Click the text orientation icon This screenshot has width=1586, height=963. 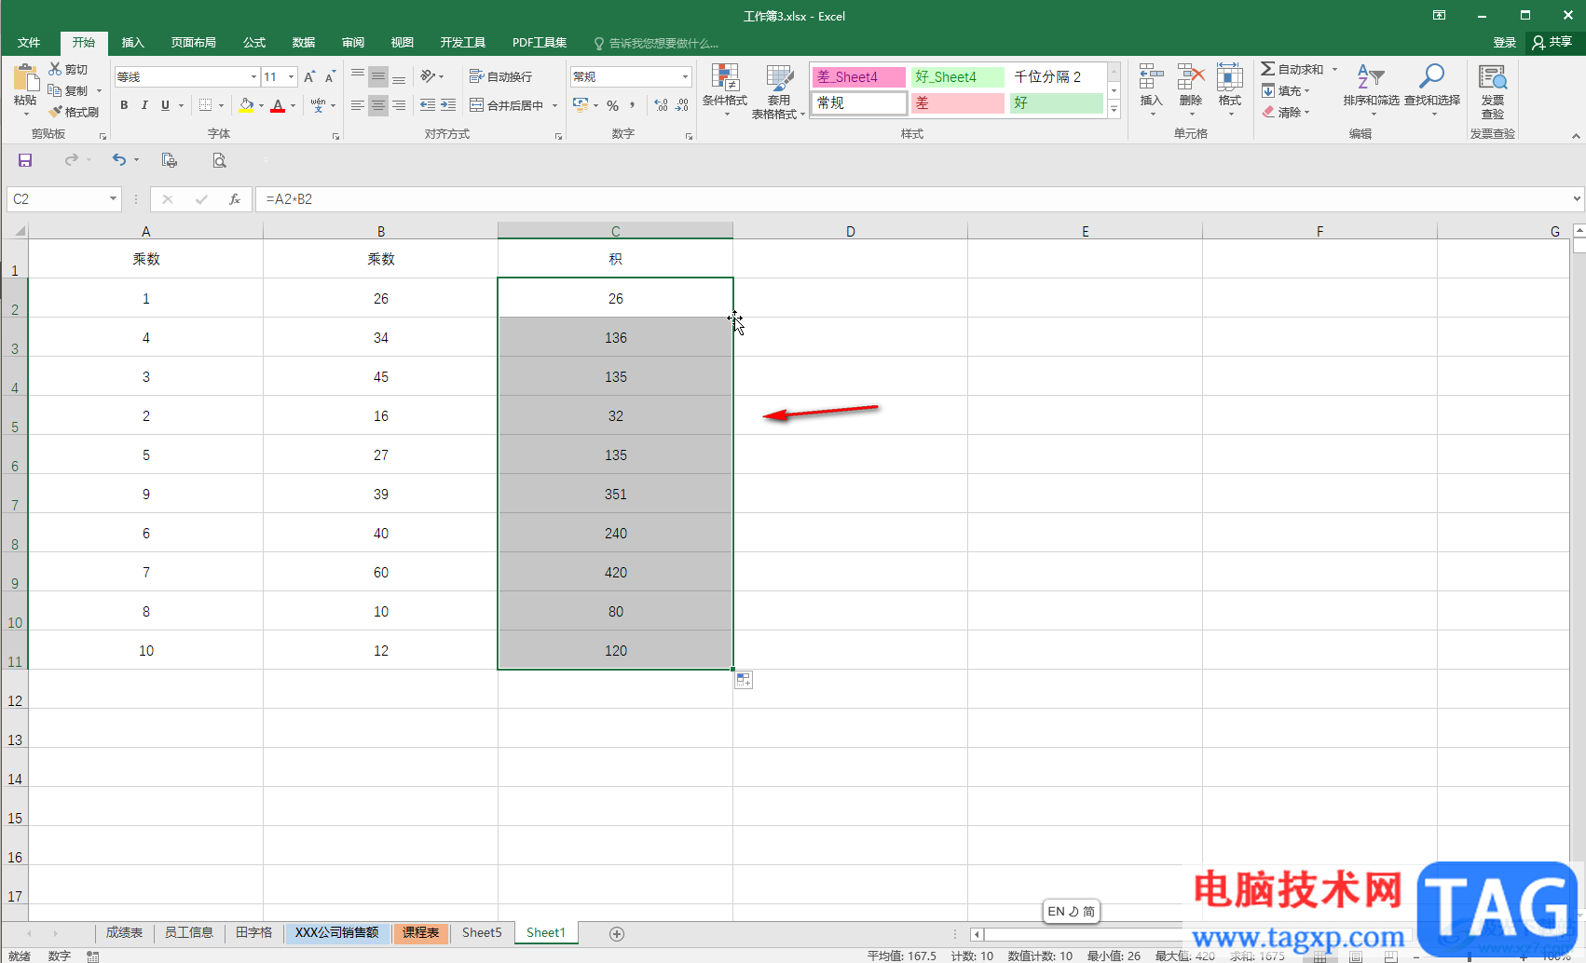[x=429, y=76]
